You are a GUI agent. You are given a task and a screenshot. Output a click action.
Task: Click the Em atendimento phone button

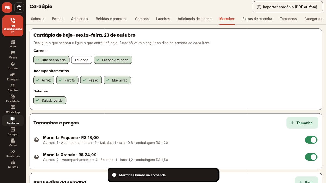[x=13, y=26]
